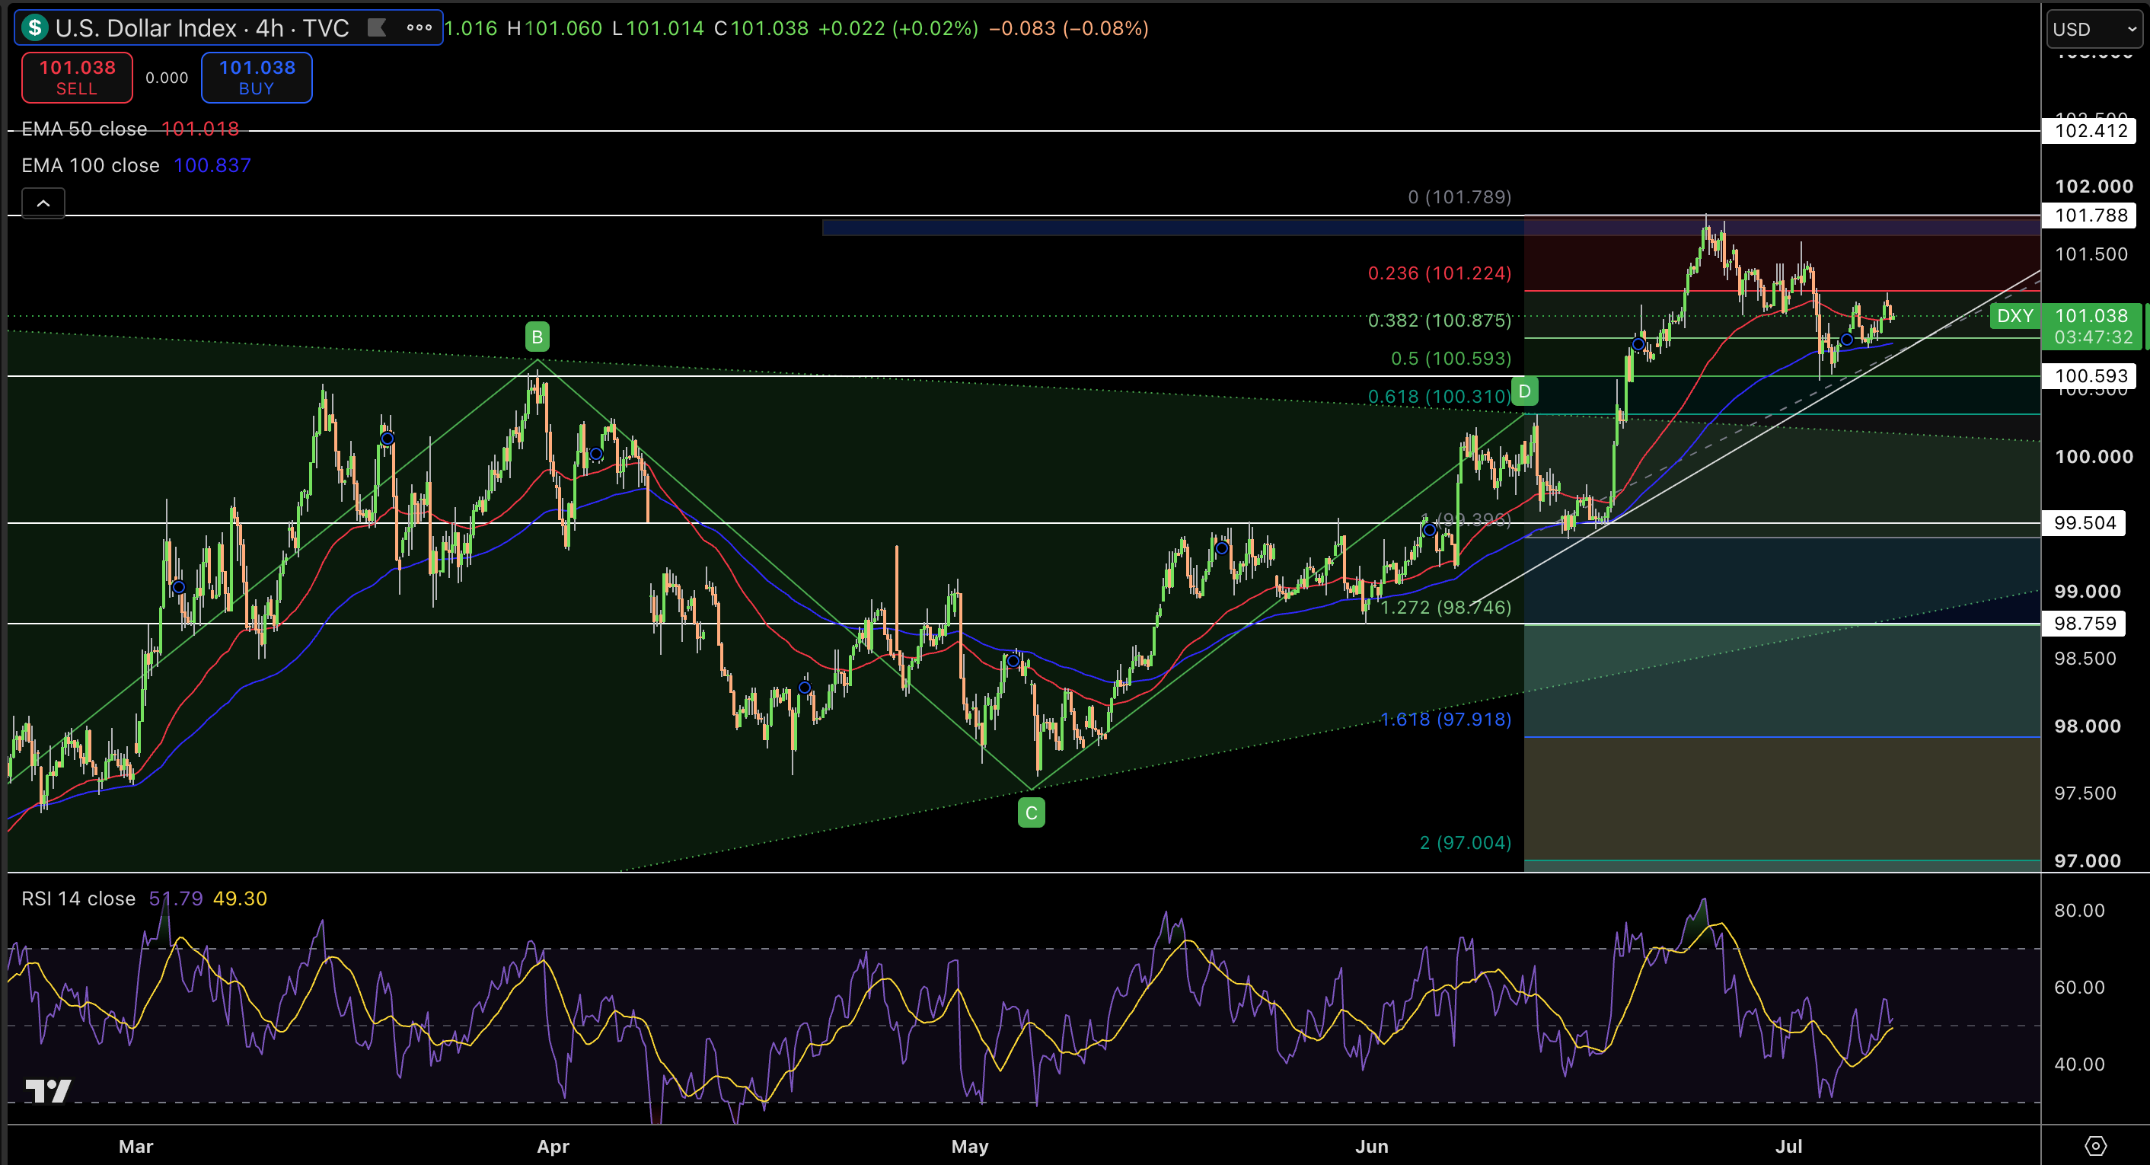2150x1165 pixels.
Task: Click the green dollar-sign symbol logo
Action: coord(35,28)
